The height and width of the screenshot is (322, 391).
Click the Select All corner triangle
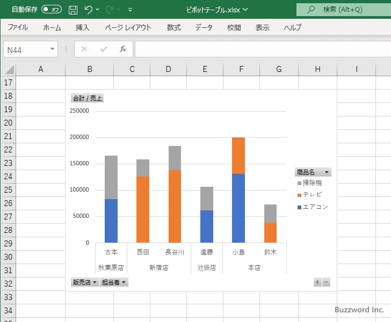pyautogui.click(x=9, y=69)
